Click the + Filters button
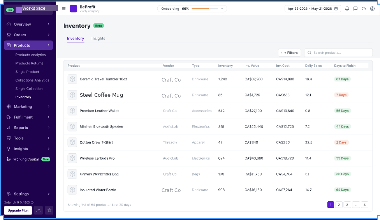380x220 pixels. 289,53
